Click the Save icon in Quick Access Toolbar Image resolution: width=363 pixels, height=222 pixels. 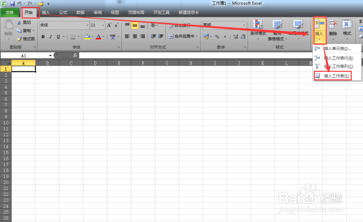13,3
